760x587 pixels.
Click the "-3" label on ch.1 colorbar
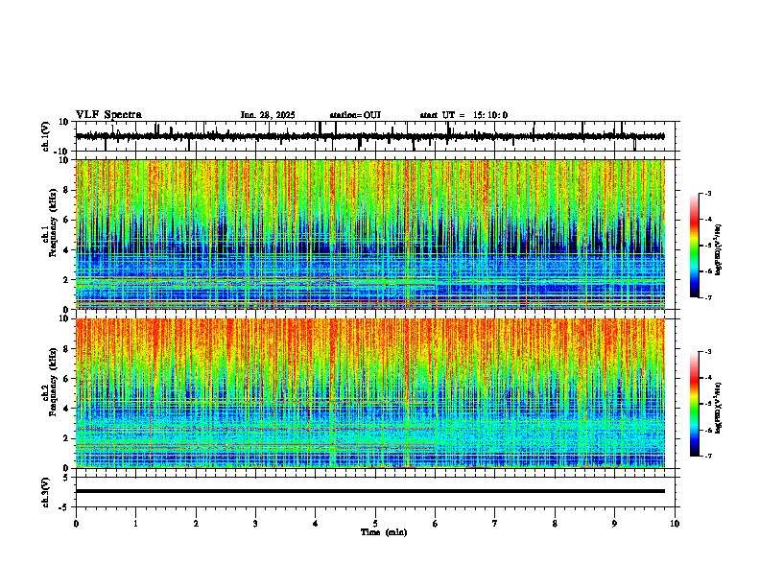coord(707,193)
